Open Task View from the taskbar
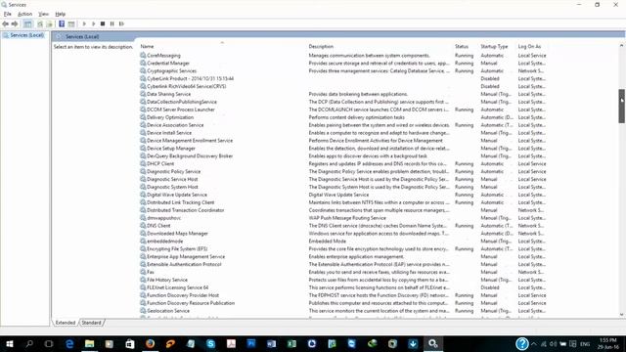This screenshot has height=352, width=626. pyautogui.click(x=49, y=343)
